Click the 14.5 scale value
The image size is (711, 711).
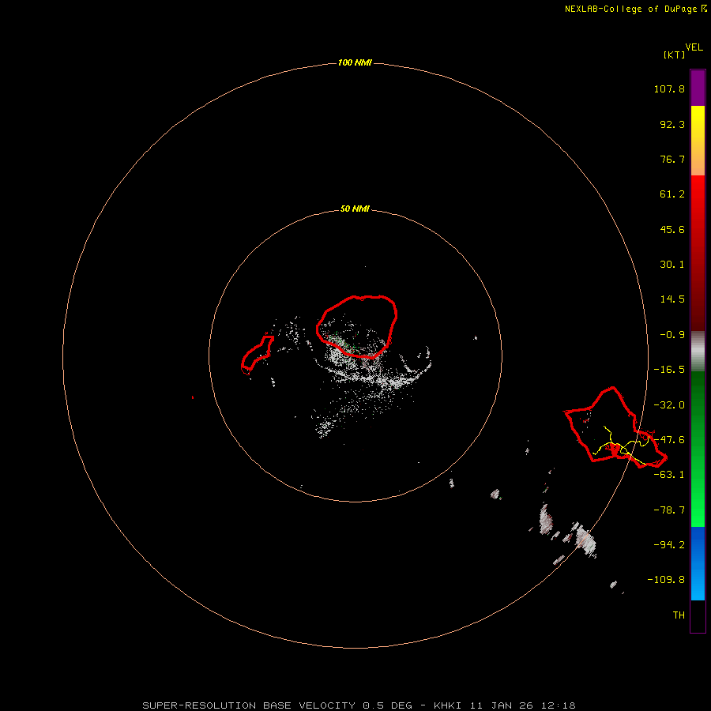[x=672, y=299]
